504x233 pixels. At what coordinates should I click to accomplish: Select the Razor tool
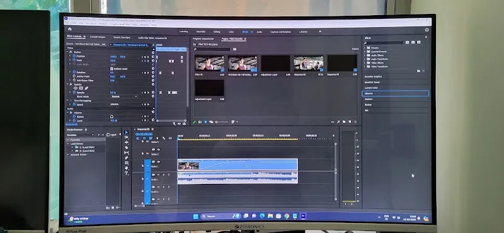[x=127, y=147]
